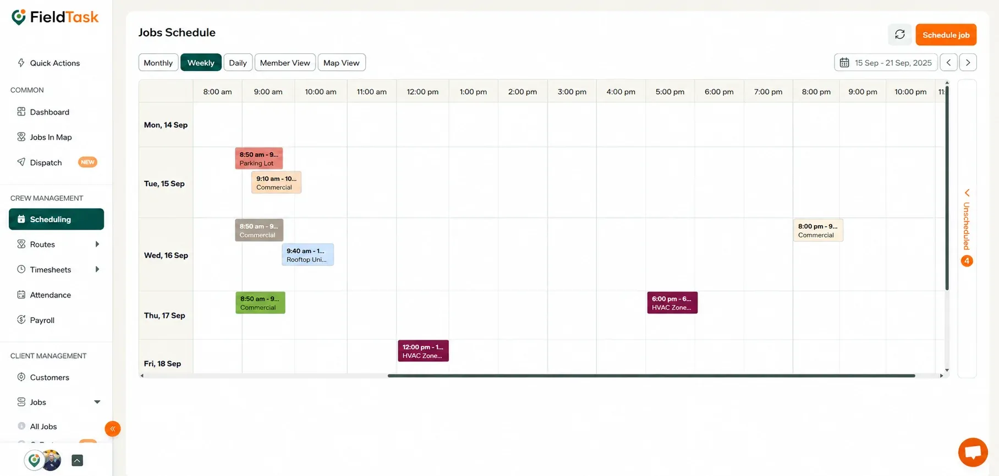Image resolution: width=999 pixels, height=476 pixels.
Task: Open the 8:00 pm Commercial job Wednesday
Action: click(x=818, y=230)
